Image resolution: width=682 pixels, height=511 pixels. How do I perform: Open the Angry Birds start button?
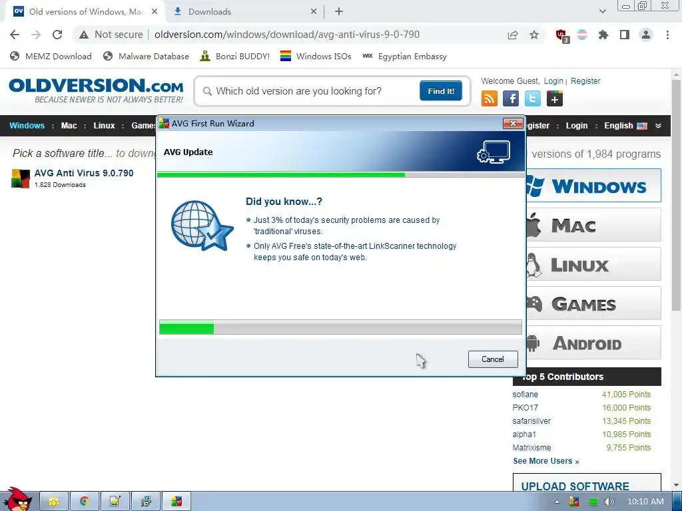17,499
